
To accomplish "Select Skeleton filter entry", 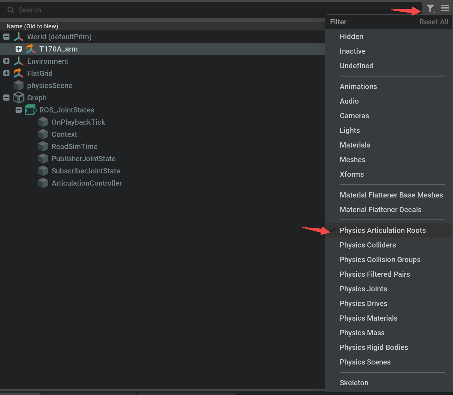I will coord(389,383).
